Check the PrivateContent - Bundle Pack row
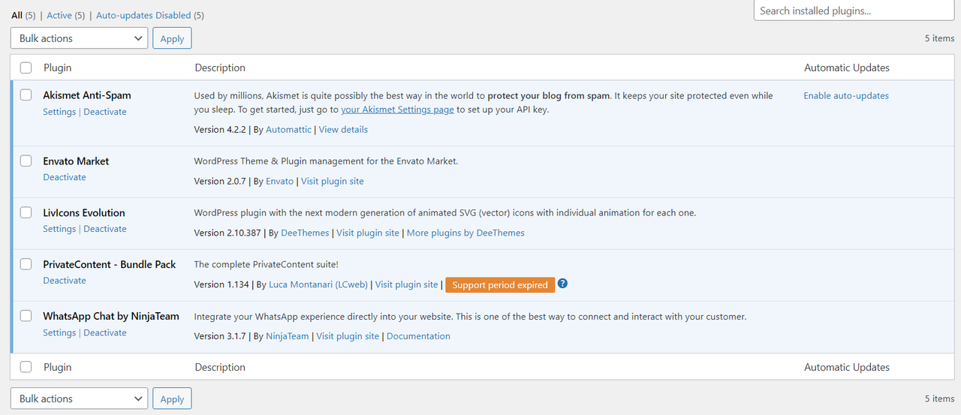961x415 pixels. 26,264
